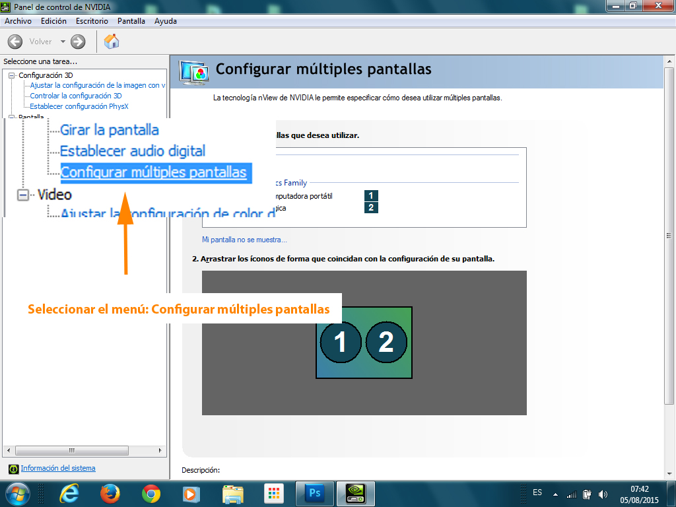Select Ajustar la configuración de la imagen

(x=98, y=85)
